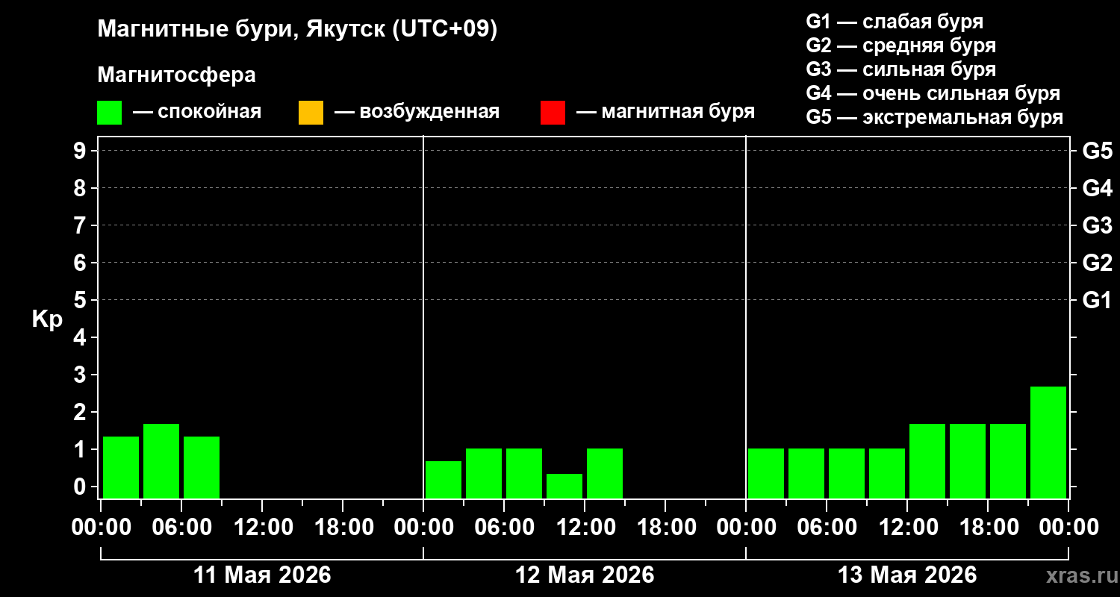Click the '— магнитная буря' legend label

point(665,112)
